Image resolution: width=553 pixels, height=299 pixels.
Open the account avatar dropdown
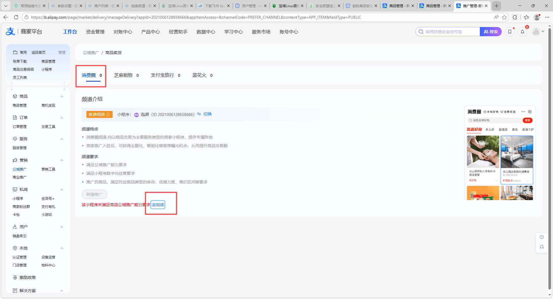(x=538, y=32)
